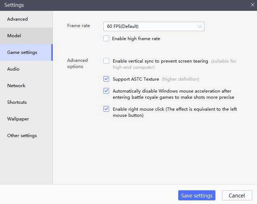Open the Wallpaper tab in sidebar
Screen dimensions: 257x204
pos(18,119)
